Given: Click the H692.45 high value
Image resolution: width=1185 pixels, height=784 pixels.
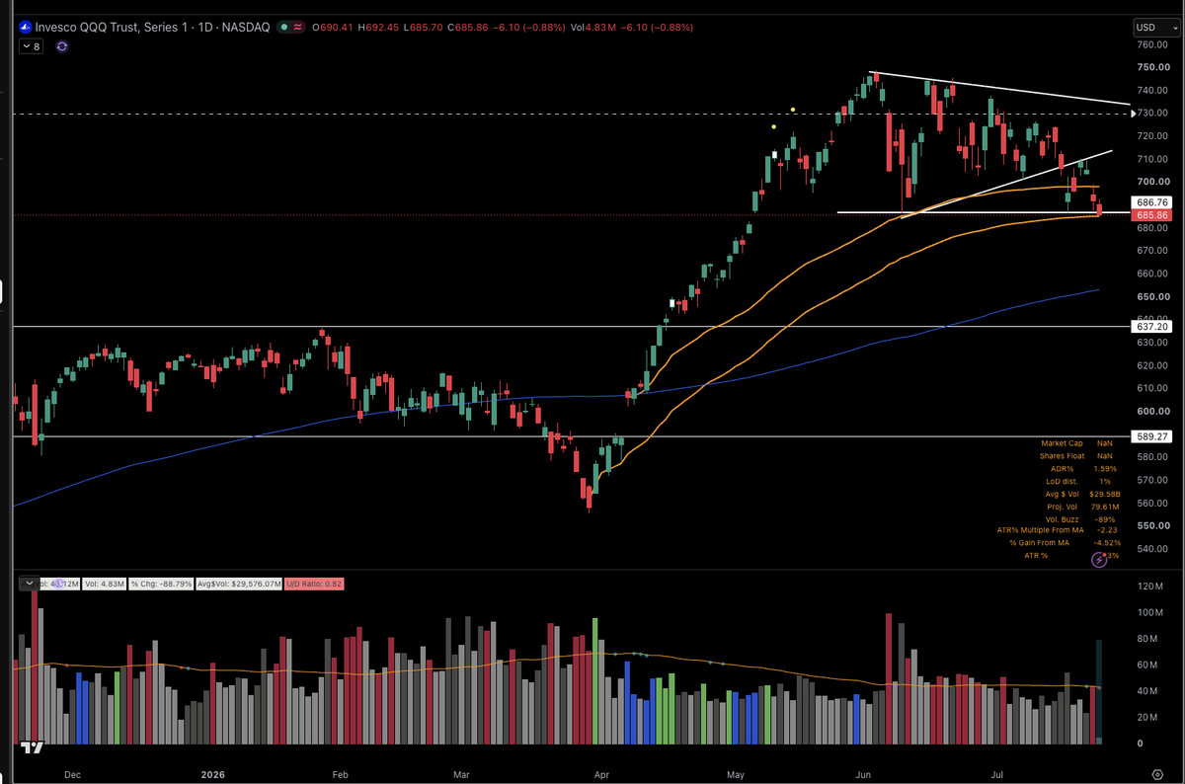Looking at the screenshot, I should 377,28.
